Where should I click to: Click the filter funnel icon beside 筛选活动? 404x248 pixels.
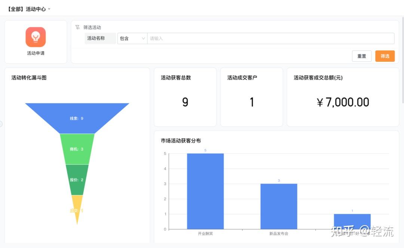point(77,27)
